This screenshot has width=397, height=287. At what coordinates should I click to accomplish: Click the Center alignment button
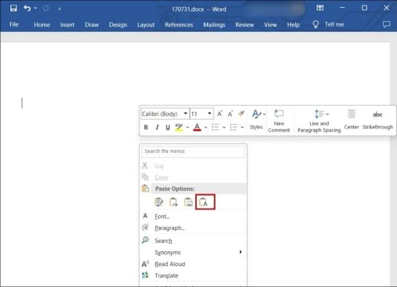pos(352,120)
